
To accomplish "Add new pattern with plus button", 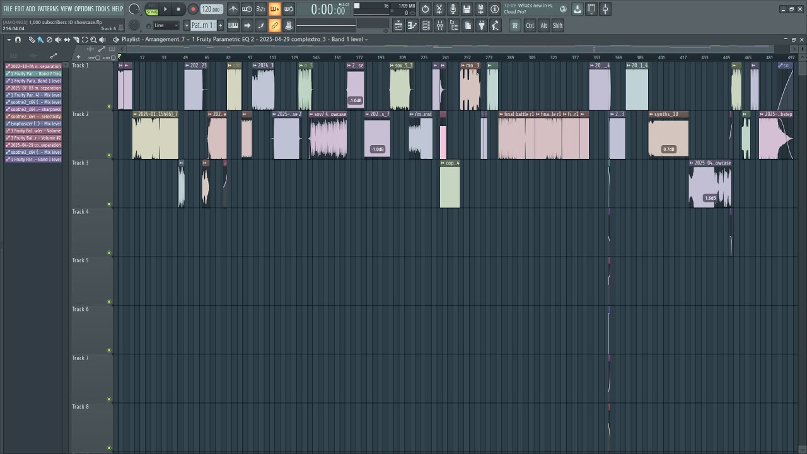I will click(220, 25).
